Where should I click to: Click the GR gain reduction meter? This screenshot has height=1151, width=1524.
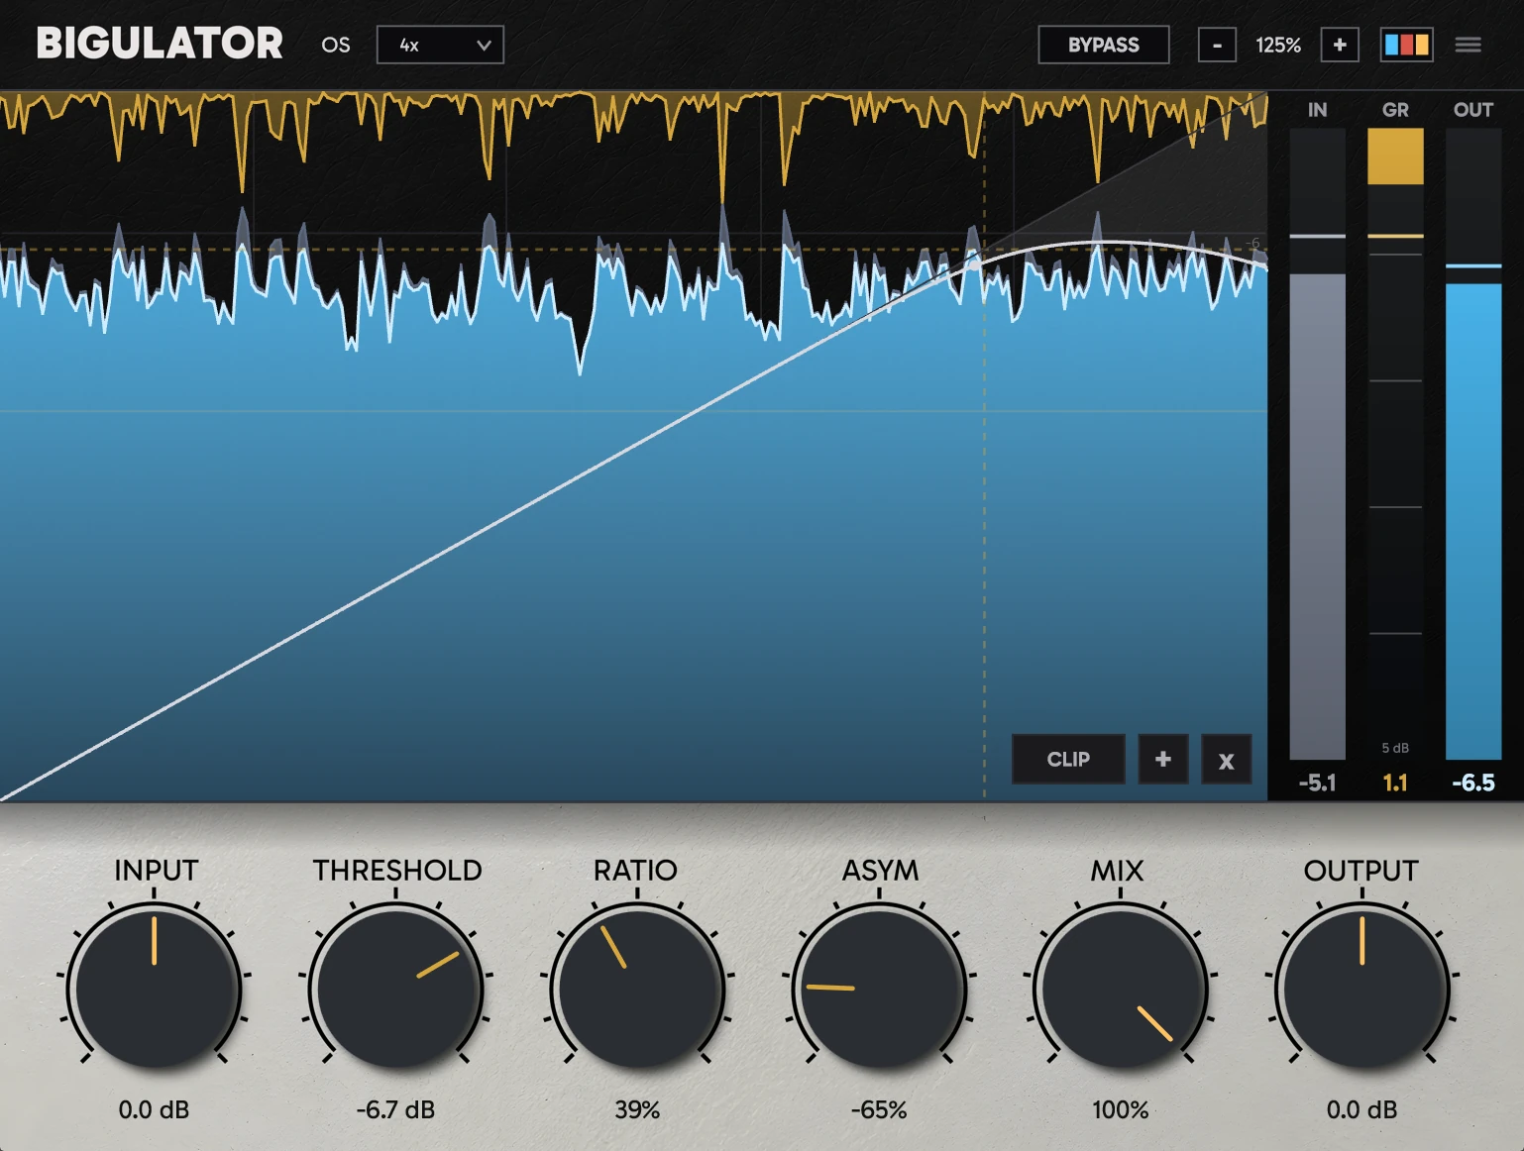1395,444
